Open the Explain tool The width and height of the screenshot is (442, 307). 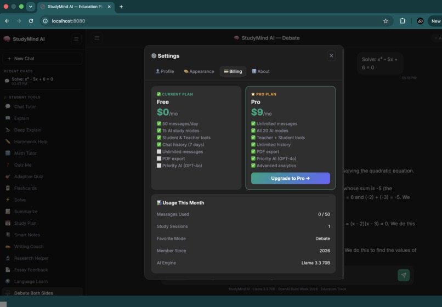click(42, 118)
